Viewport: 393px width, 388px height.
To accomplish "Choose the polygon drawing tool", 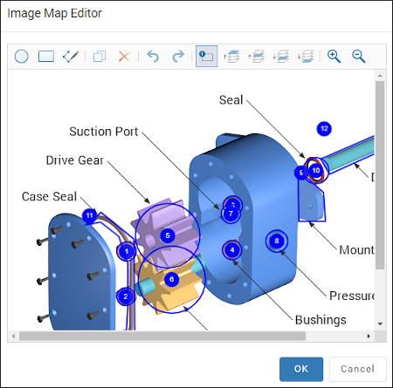I will click(71, 56).
